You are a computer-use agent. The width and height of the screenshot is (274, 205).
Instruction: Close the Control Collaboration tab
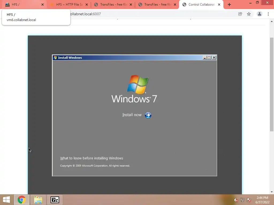coord(219,5)
